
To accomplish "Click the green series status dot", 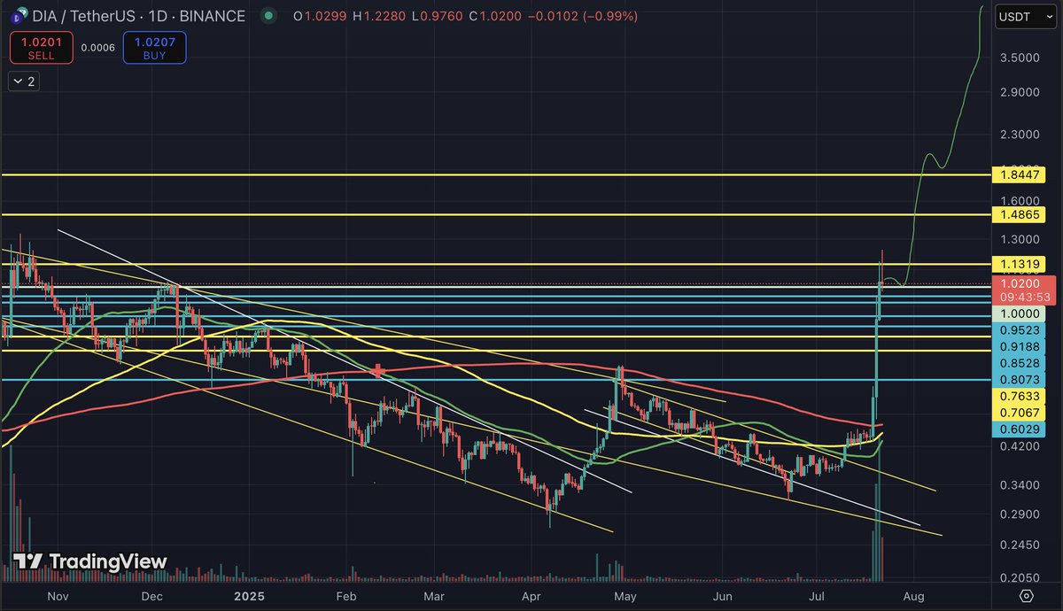I will tap(268, 16).
